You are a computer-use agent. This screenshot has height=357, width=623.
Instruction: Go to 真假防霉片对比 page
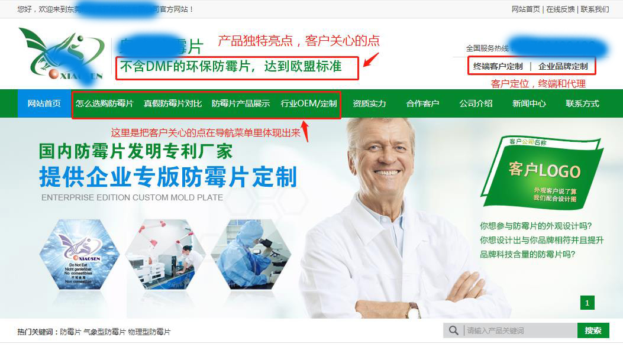172,103
